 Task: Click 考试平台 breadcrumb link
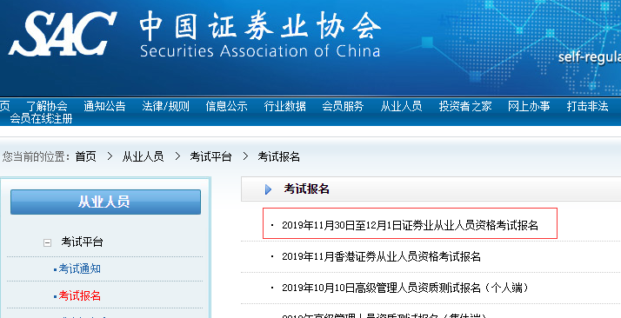tap(210, 156)
